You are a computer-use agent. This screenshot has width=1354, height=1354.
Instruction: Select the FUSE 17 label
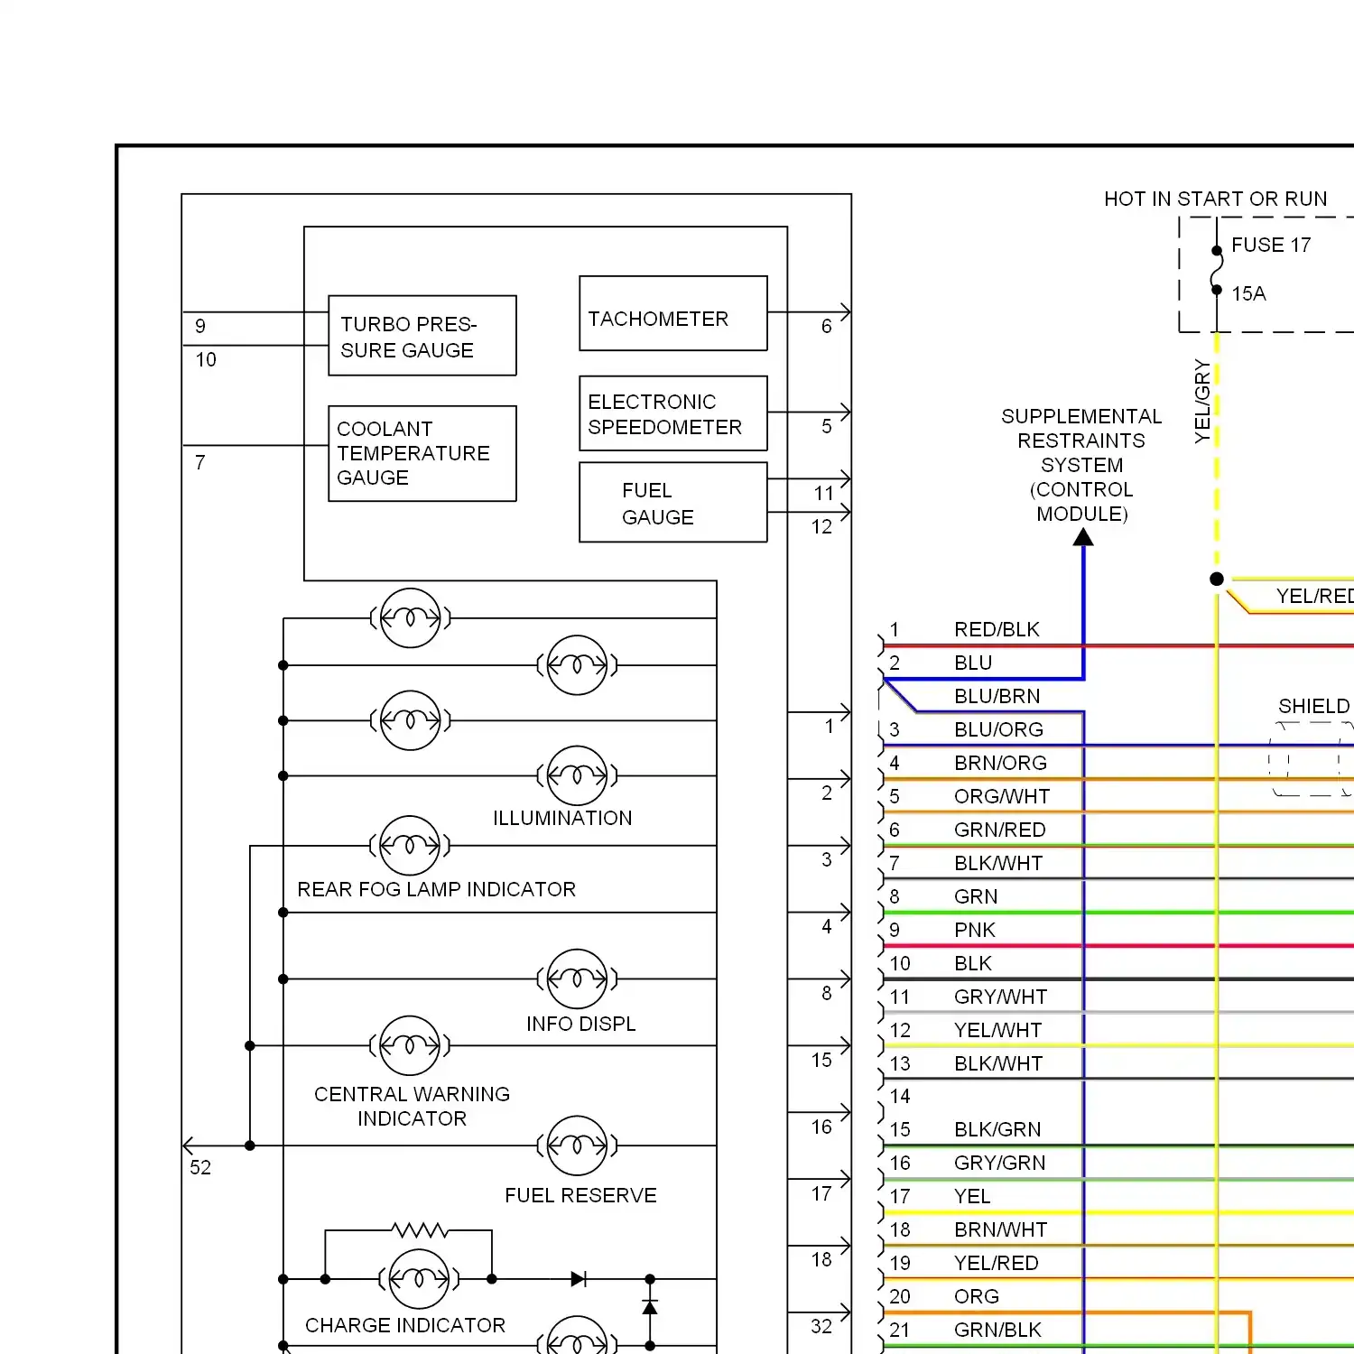[x=1271, y=245]
